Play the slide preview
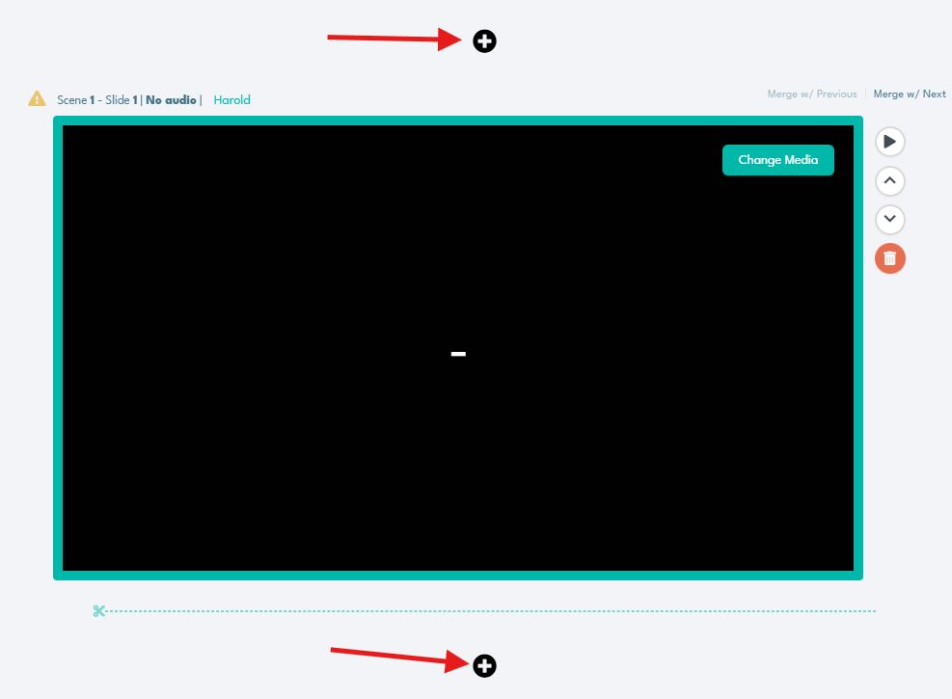This screenshot has height=699, width=952. click(x=889, y=142)
